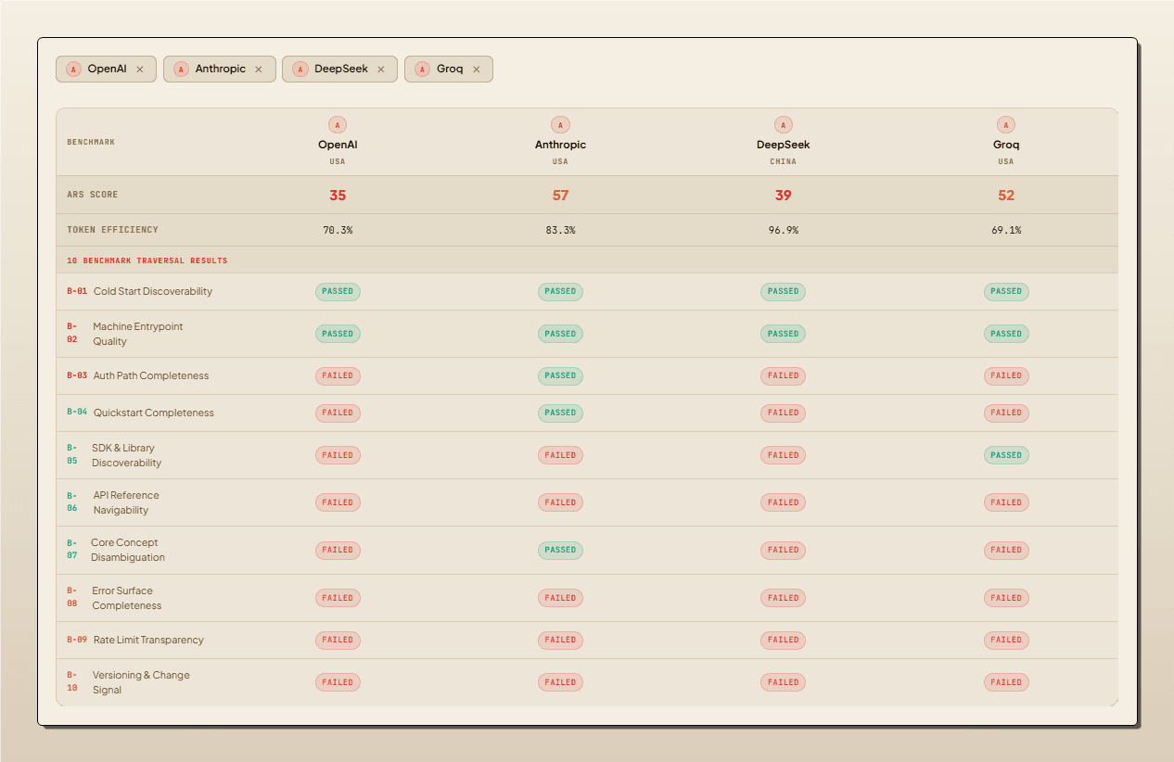Click the Groq column header name
1174x762 pixels.
point(1006,145)
